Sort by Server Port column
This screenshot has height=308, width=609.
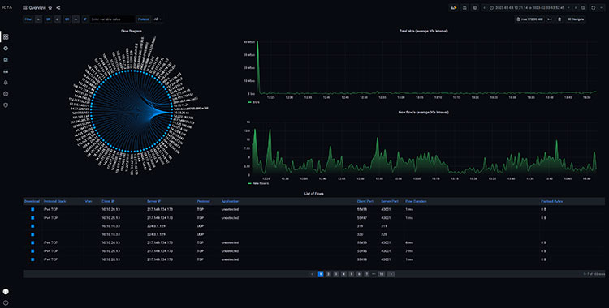390,201
